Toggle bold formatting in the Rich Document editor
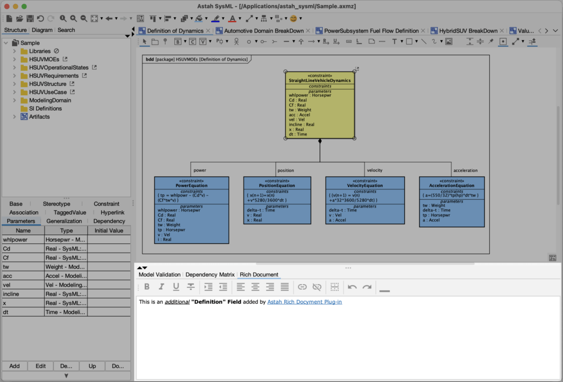The height and width of the screenshot is (382, 563). pyautogui.click(x=147, y=286)
